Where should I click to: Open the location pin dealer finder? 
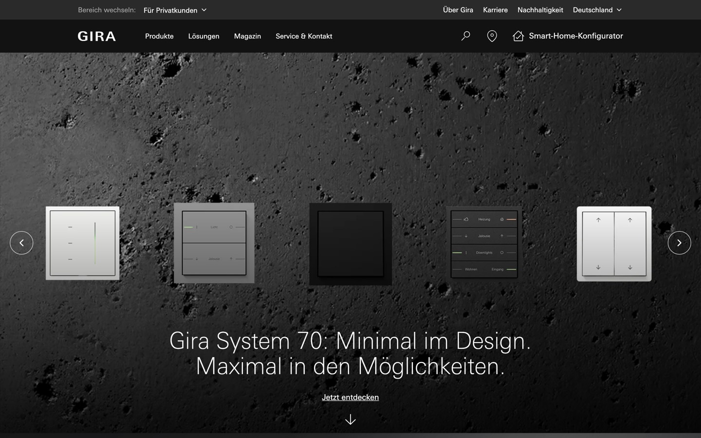click(492, 36)
